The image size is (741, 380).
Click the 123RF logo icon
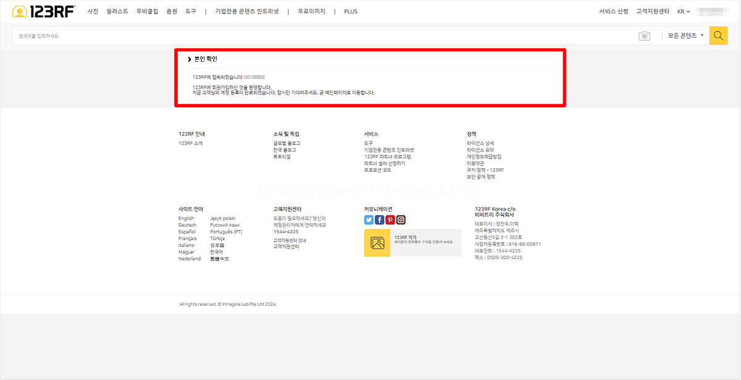(x=44, y=11)
